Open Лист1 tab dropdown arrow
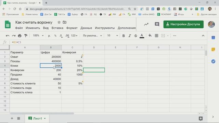Viewport: 219px width, 123px height. pyautogui.click(x=45, y=119)
